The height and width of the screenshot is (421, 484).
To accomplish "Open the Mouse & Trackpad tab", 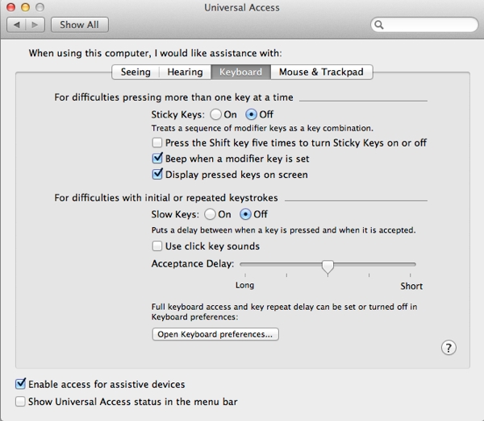I will (x=321, y=72).
